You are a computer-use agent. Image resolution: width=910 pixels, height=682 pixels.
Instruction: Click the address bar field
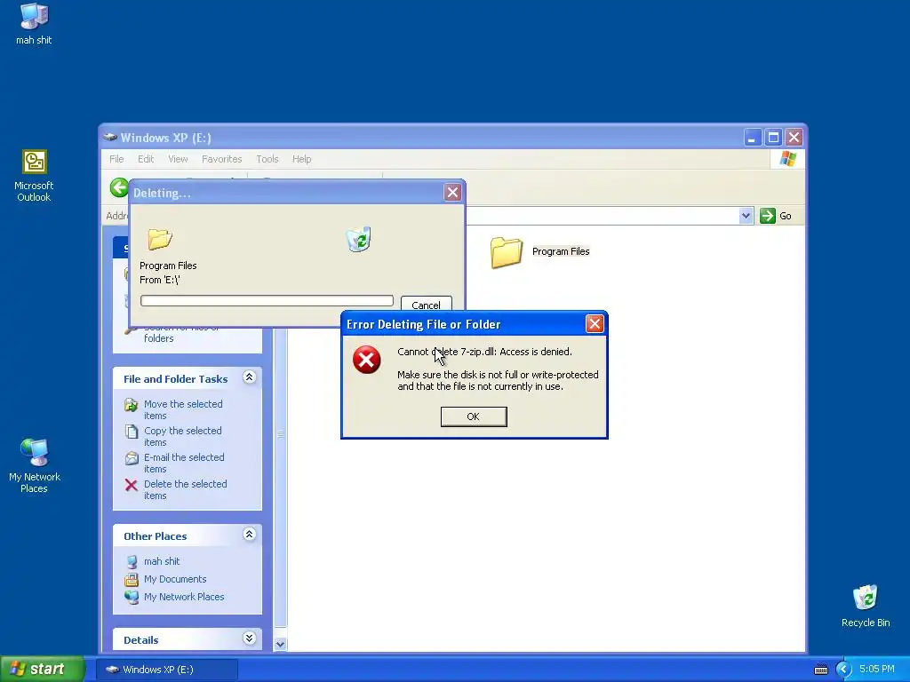tap(602, 216)
